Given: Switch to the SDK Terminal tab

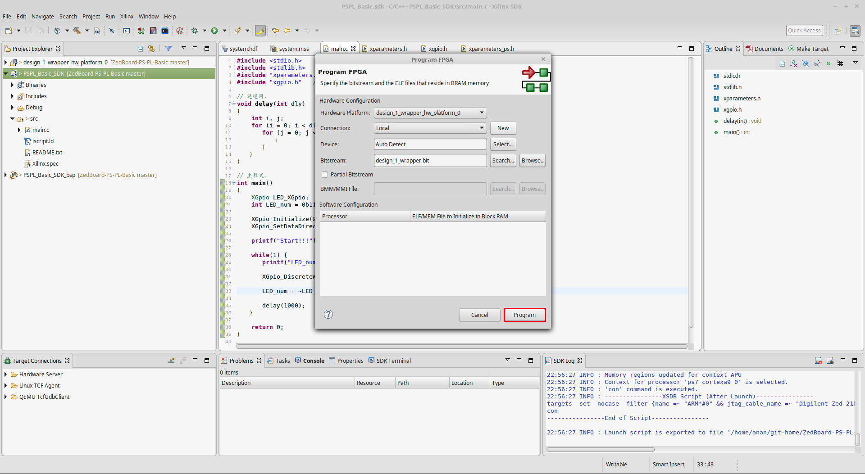Looking at the screenshot, I should pos(390,361).
